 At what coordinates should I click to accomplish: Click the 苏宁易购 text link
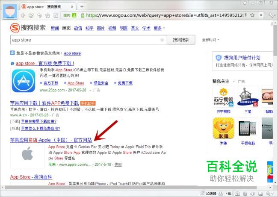[x=223, y=112]
